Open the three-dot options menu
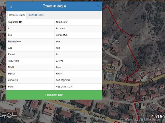Screen dimensions: 165x123 click(x=11, y=6)
